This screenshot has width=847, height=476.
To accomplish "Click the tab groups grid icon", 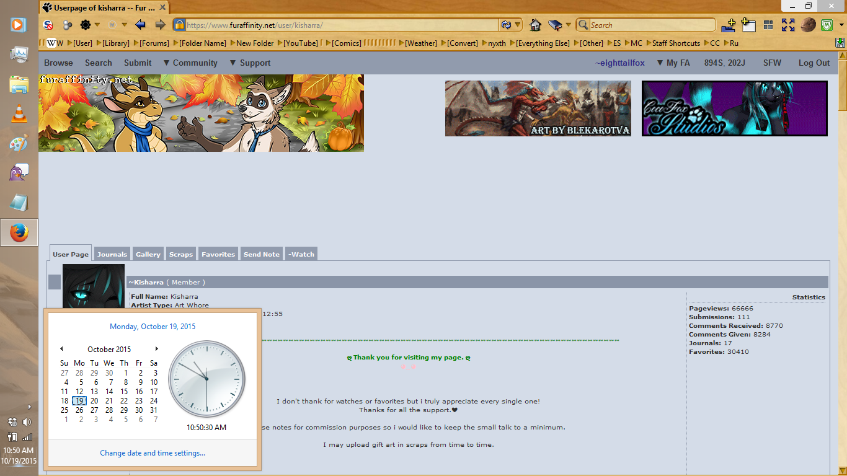I will [x=768, y=25].
